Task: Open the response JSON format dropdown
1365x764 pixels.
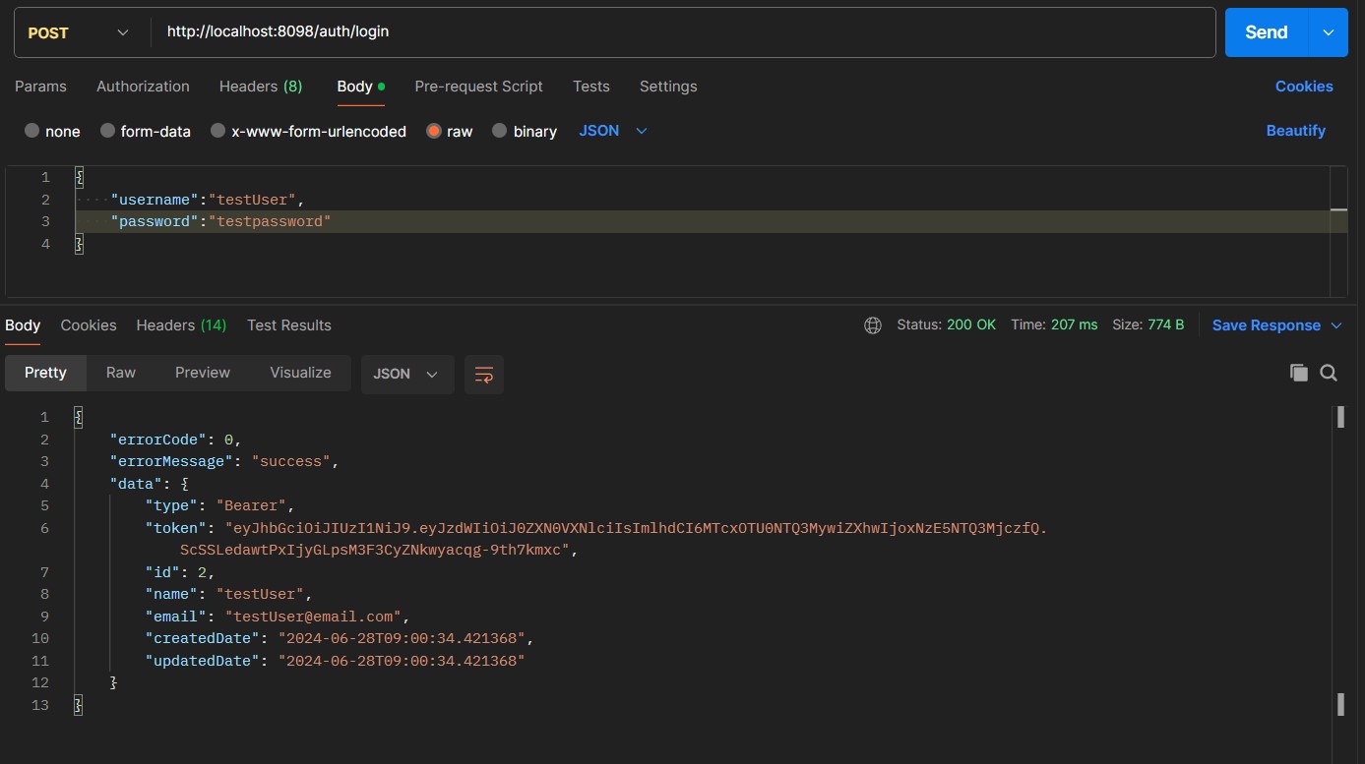Action: (406, 375)
